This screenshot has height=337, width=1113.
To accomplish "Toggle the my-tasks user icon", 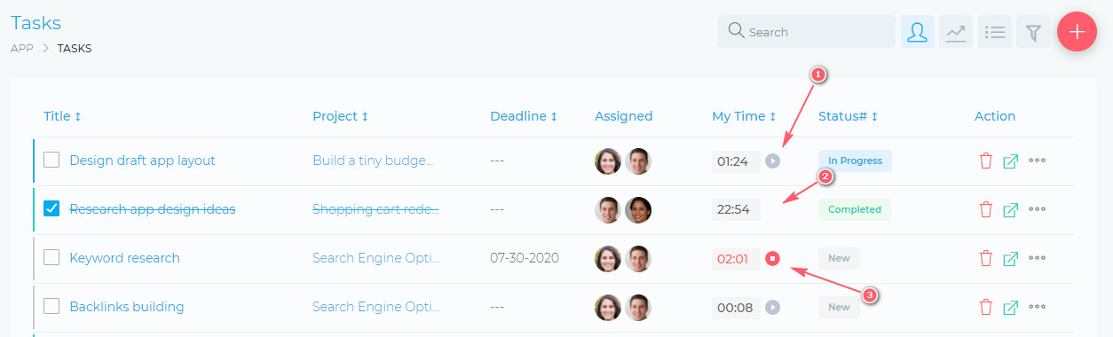I will pos(918,32).
